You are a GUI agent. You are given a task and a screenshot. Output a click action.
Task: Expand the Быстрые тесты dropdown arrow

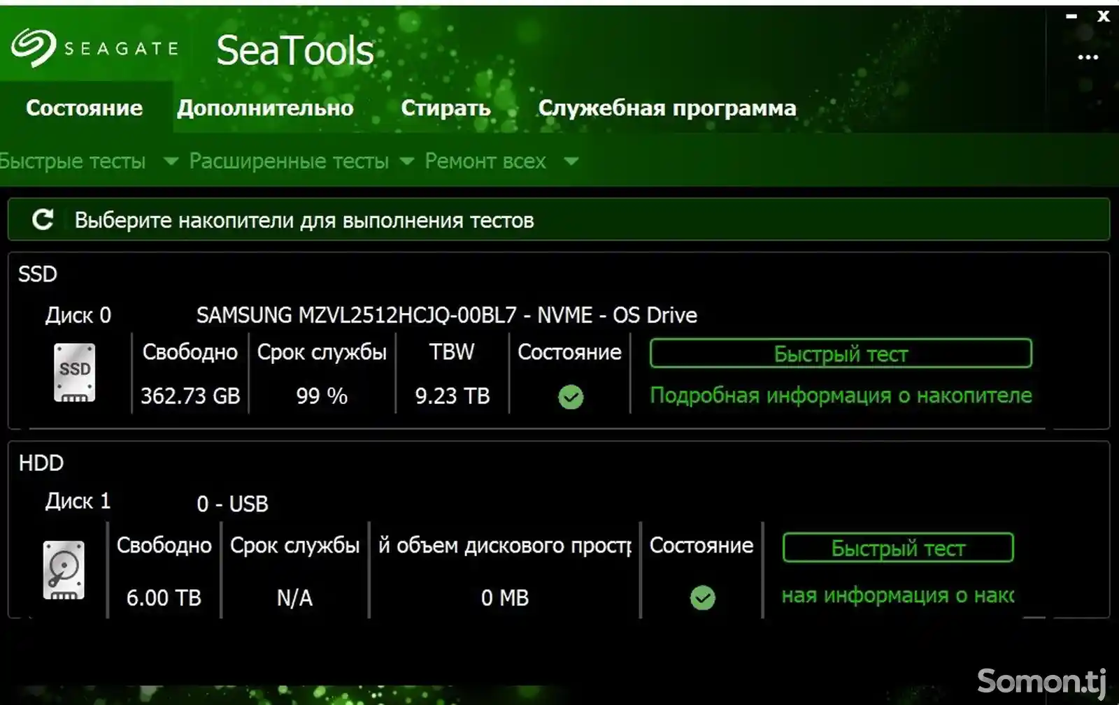pos(170,161)
